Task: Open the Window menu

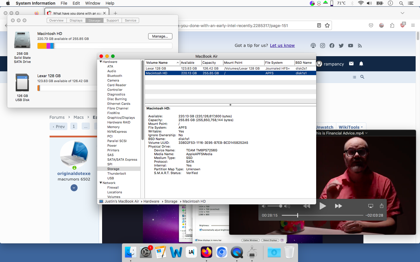Action: 93,3
